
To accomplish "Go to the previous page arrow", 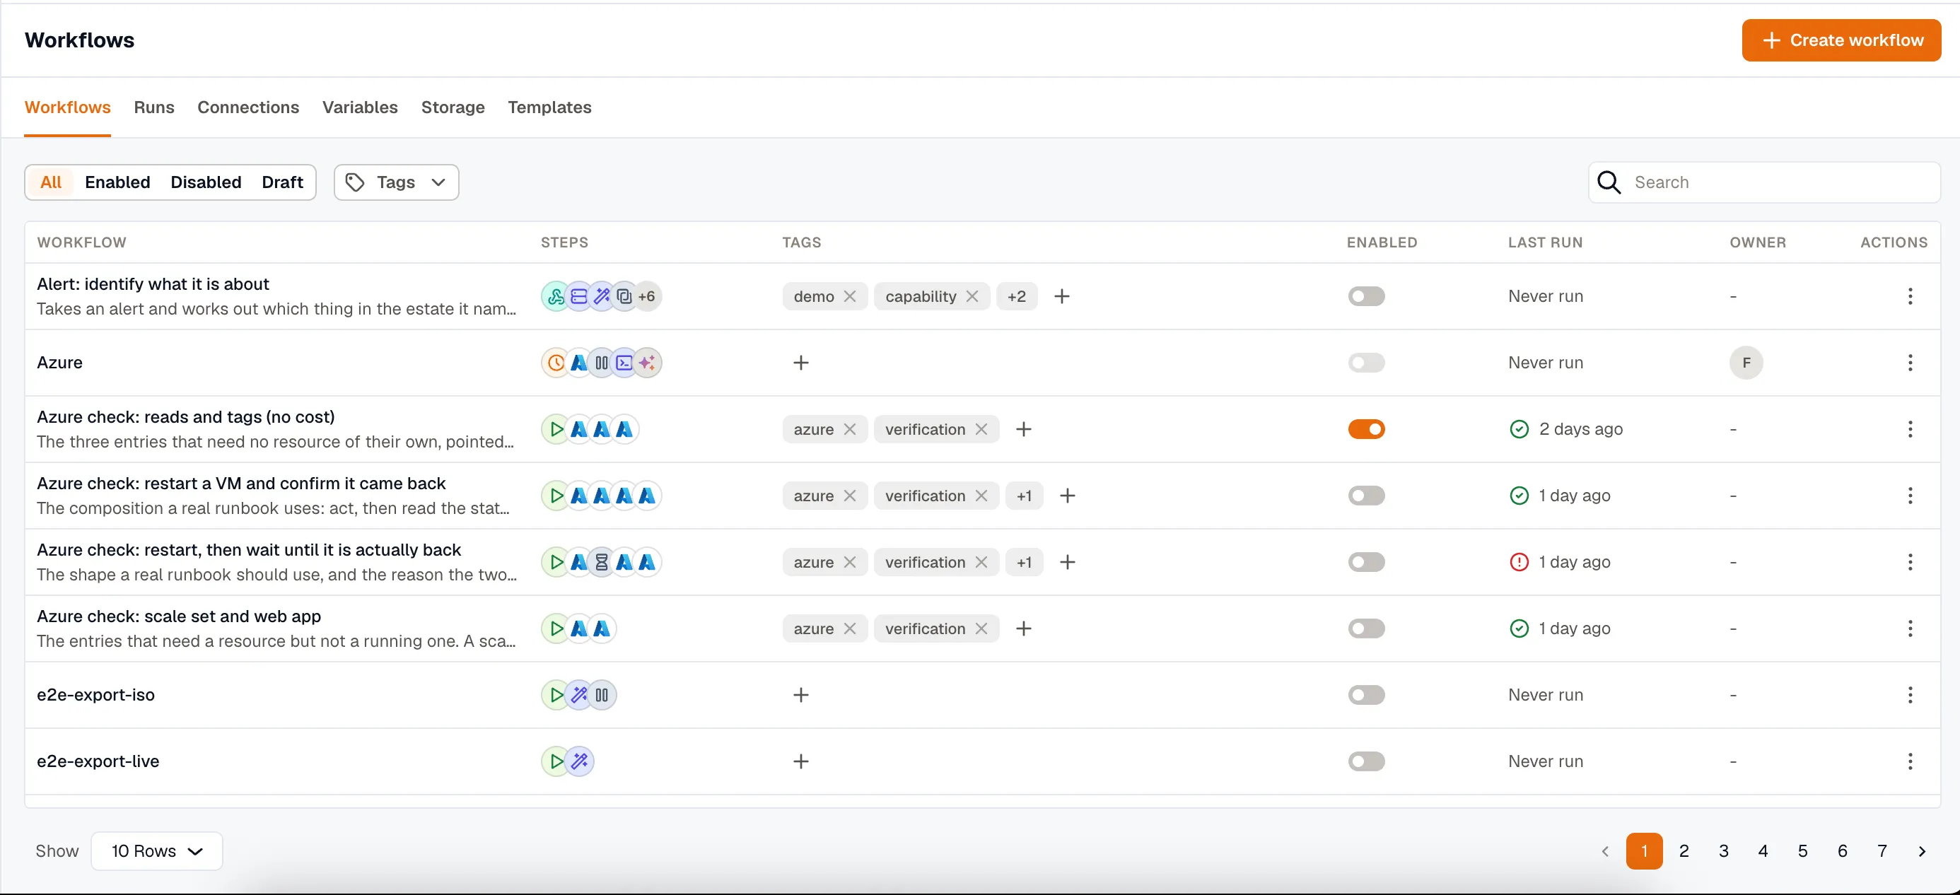I will click(1604, 851).
